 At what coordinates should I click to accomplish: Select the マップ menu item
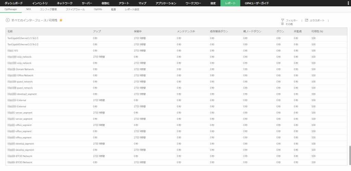tap(142, 3)
